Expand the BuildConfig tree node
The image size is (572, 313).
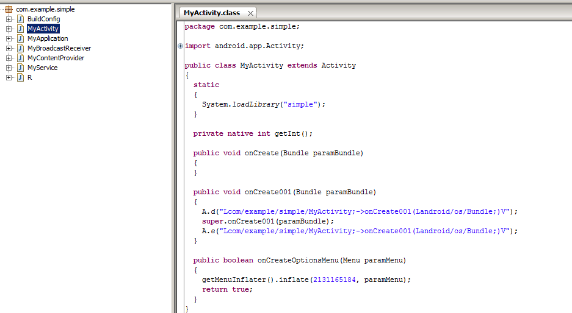[9, 19]
